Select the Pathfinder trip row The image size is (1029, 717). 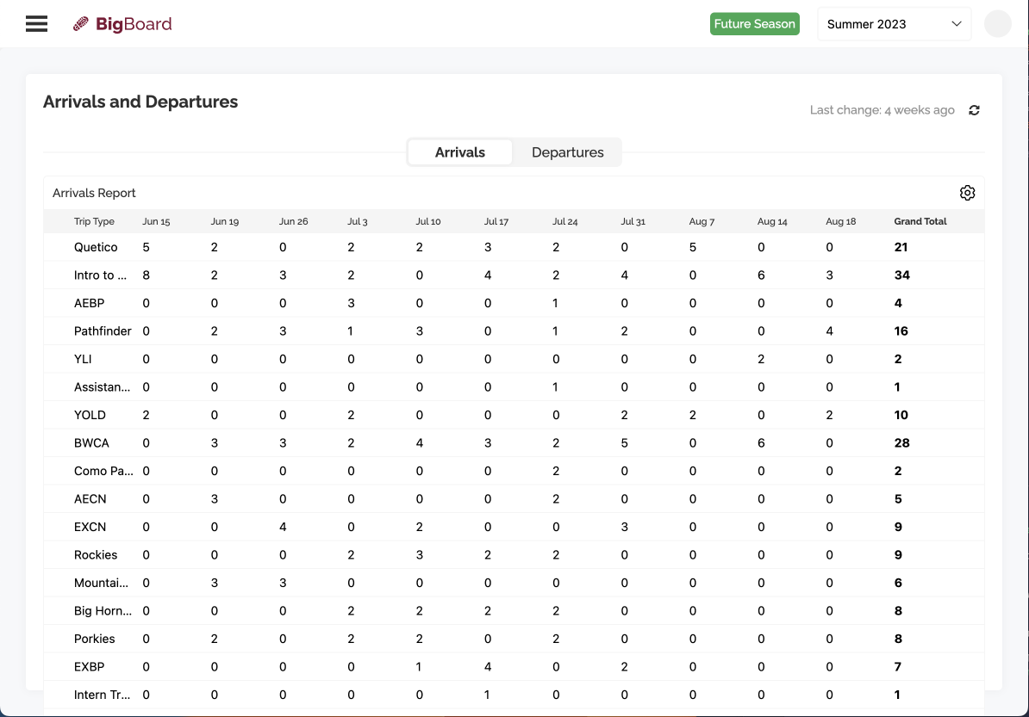tap(102, 331)
